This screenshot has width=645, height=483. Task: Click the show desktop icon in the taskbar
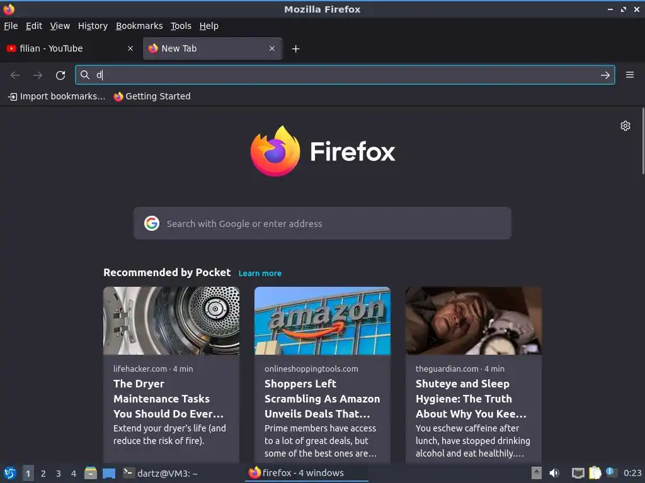tap(109, 474)
